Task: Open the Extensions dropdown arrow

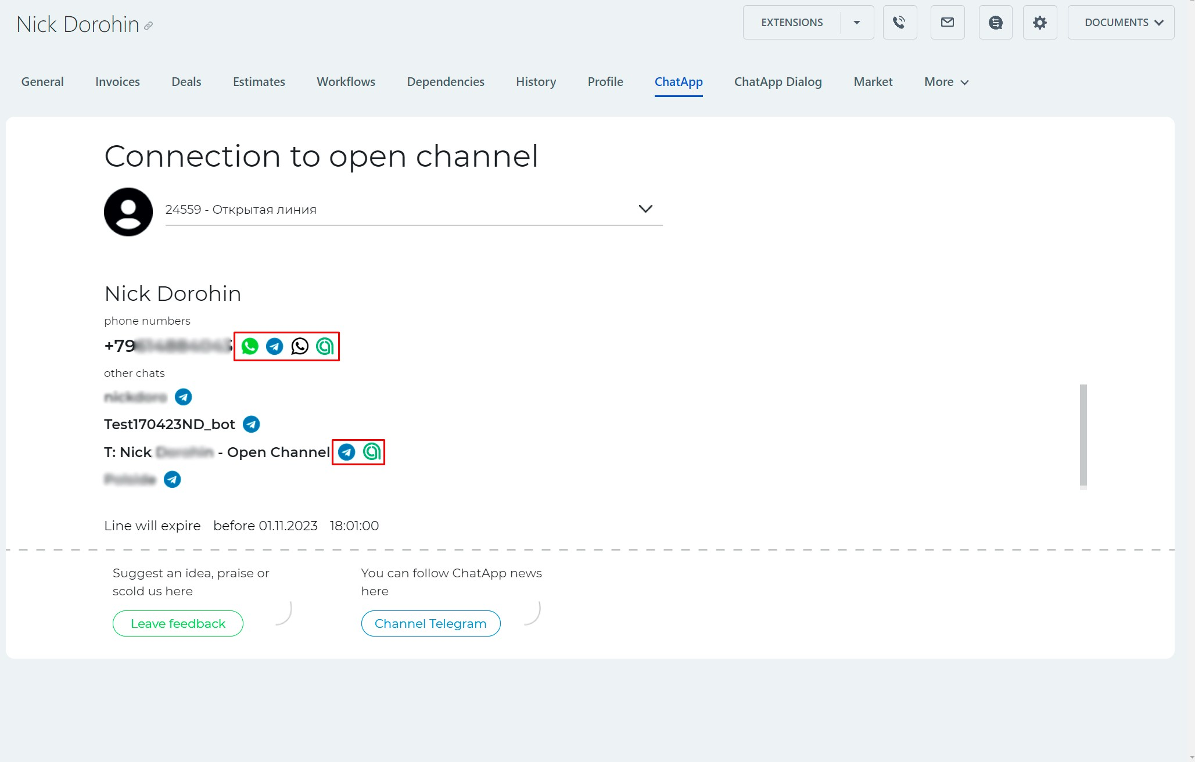Action: tap(856, 23)
